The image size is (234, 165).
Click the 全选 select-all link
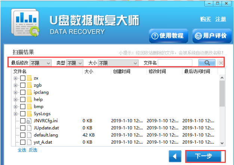click(x=22, y=150)
